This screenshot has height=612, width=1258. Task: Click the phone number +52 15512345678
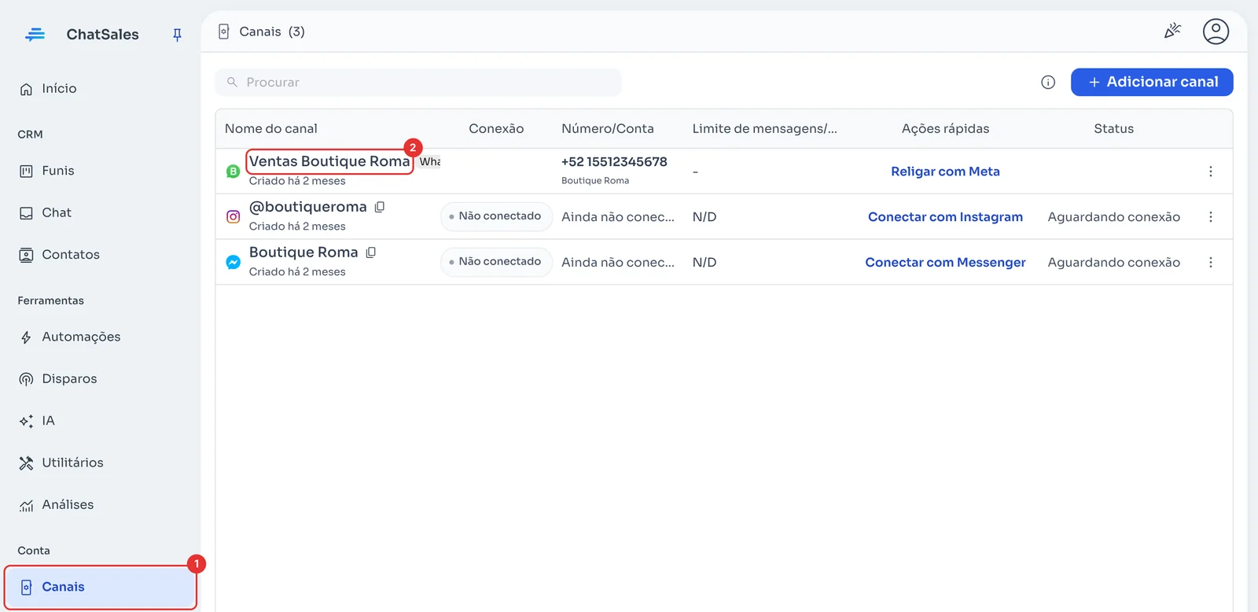click(x=614, y=162)
